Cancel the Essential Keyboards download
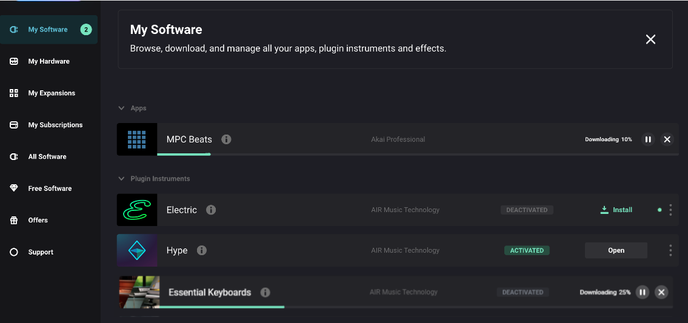This screenshot has height=323, width=688. (x=661, y=292)
